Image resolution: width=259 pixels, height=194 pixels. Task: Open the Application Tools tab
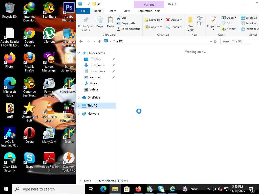click(x=149, y=11)
